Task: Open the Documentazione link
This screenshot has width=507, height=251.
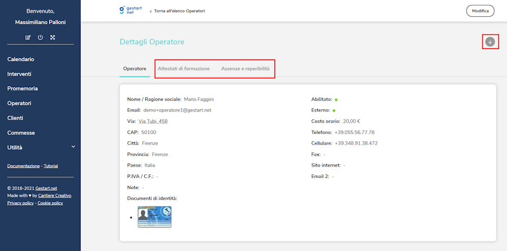Action: click(23, 166)
